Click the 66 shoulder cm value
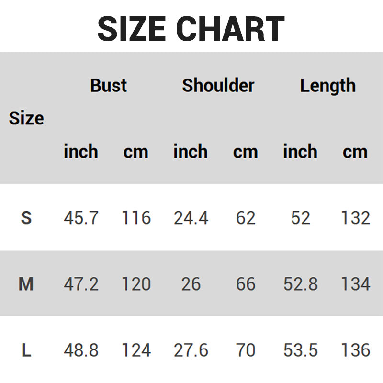Viewport: 383px width, 383px height. click(246, 284)
